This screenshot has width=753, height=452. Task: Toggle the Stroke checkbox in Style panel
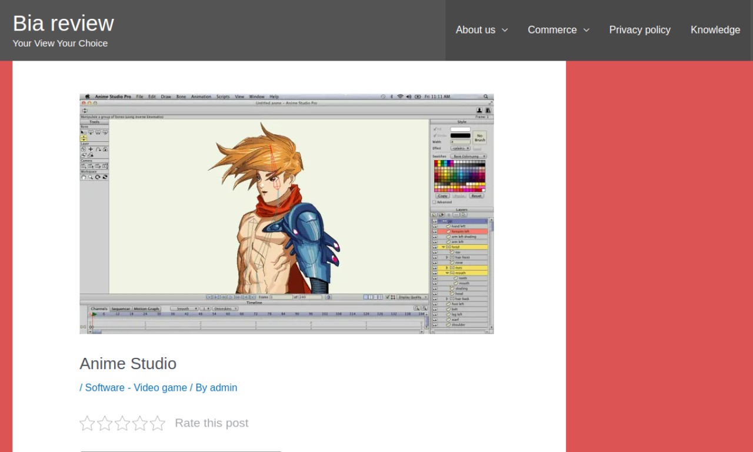pyautogui.click(x=435, y=135)
